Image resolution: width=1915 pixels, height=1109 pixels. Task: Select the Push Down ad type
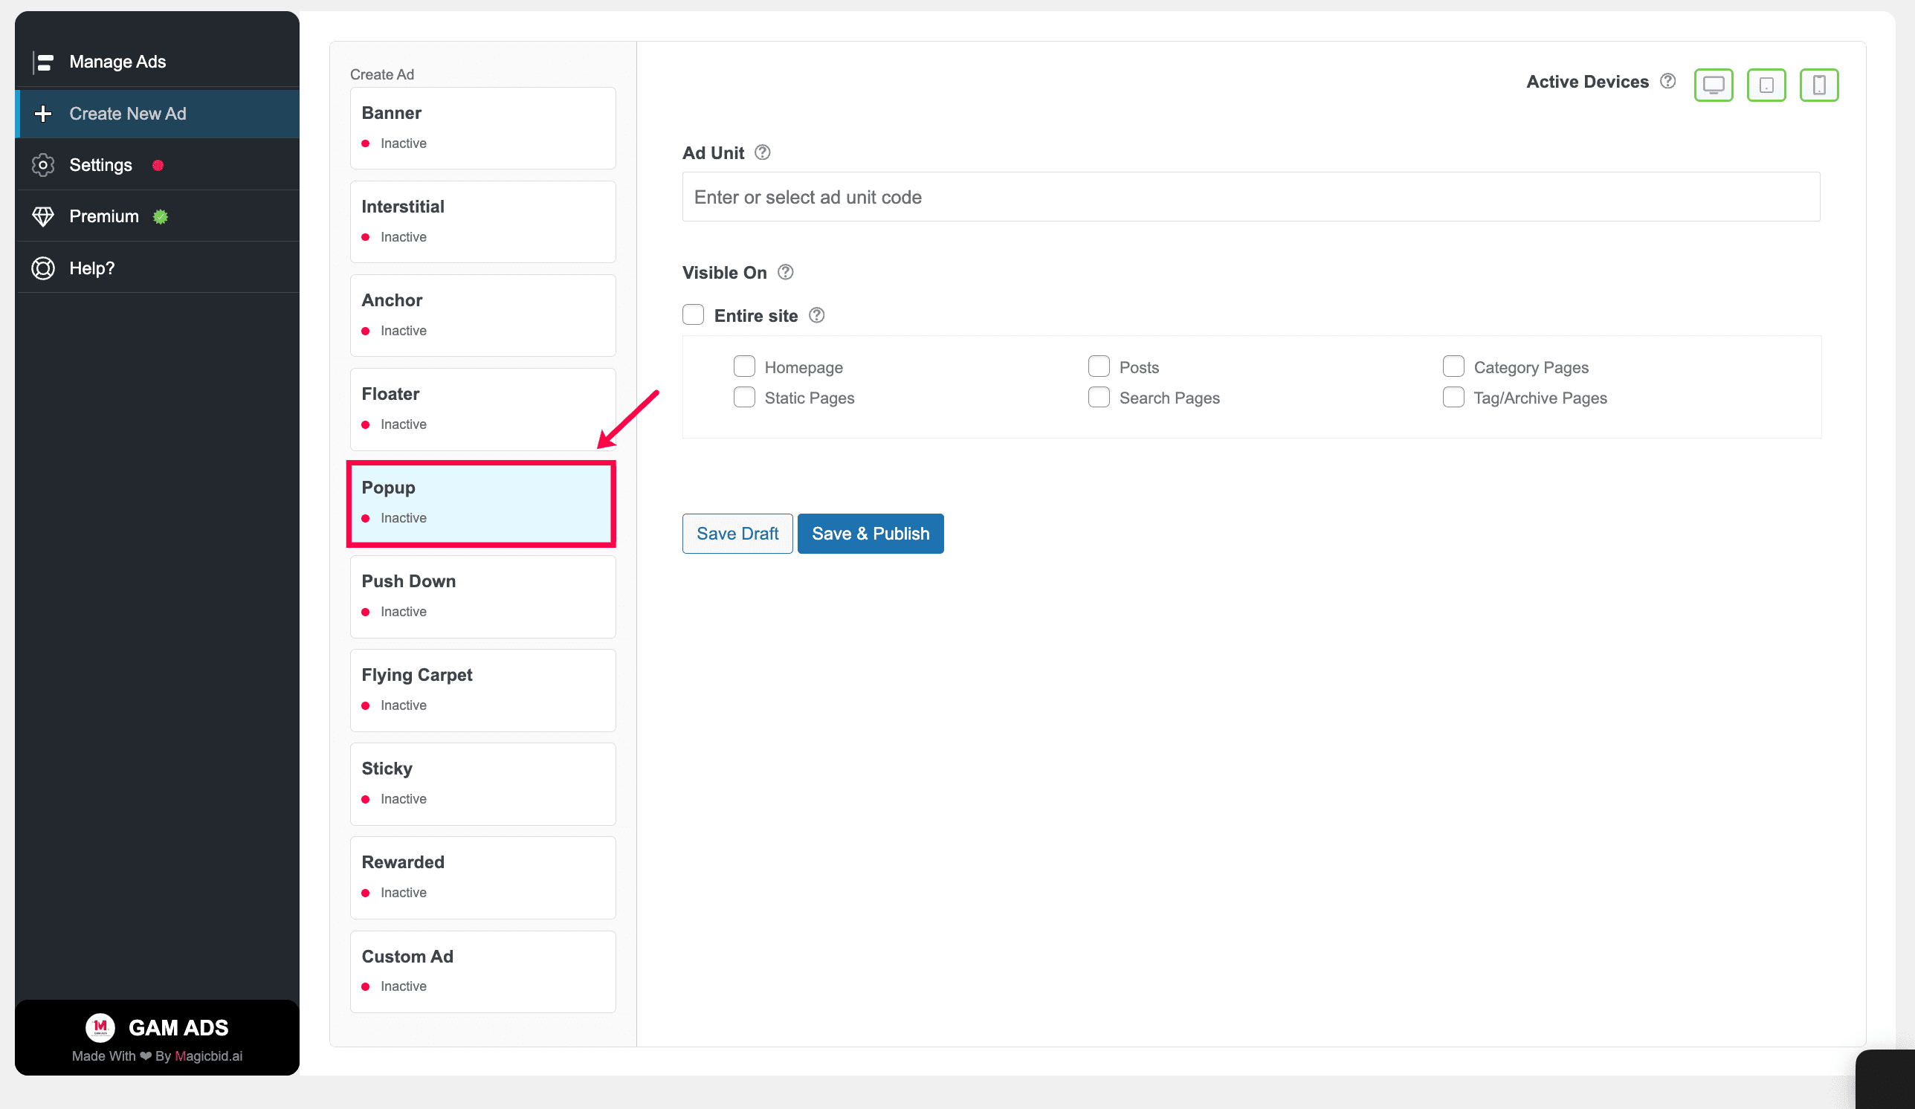pos(482,597)
